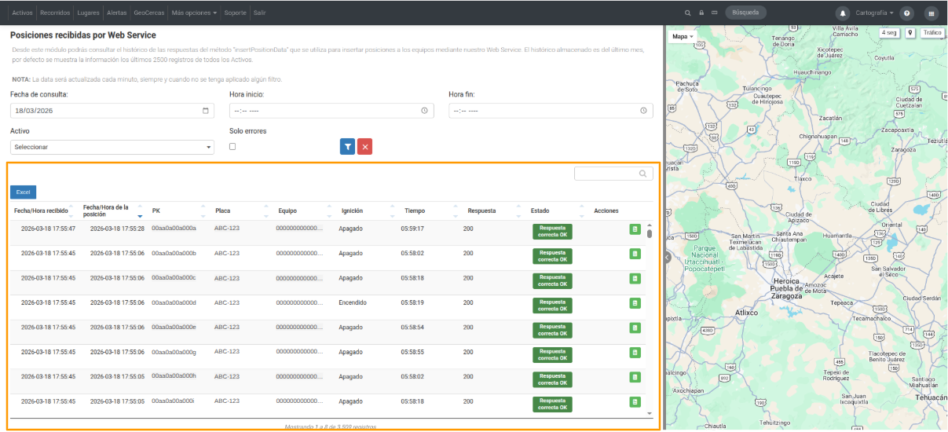The height and width of the screenshot is (432, 948).
Task: Click the table scrollbar down arrow
Action: click(650, 412)
